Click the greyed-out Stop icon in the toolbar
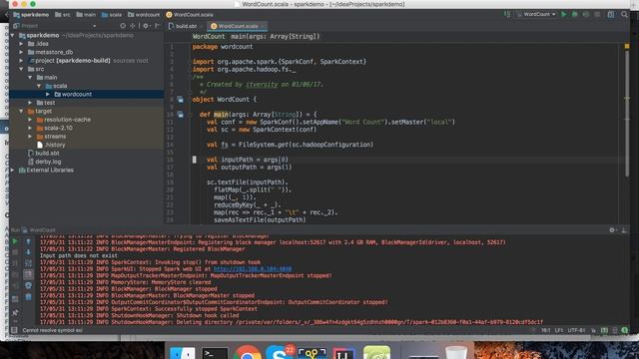Viewport: 639px width, 359px height. pos(597,14)
